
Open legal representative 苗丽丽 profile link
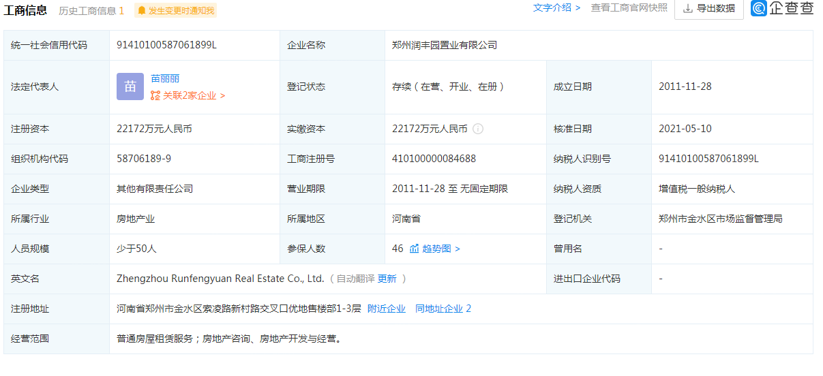[x=165, y=78]
